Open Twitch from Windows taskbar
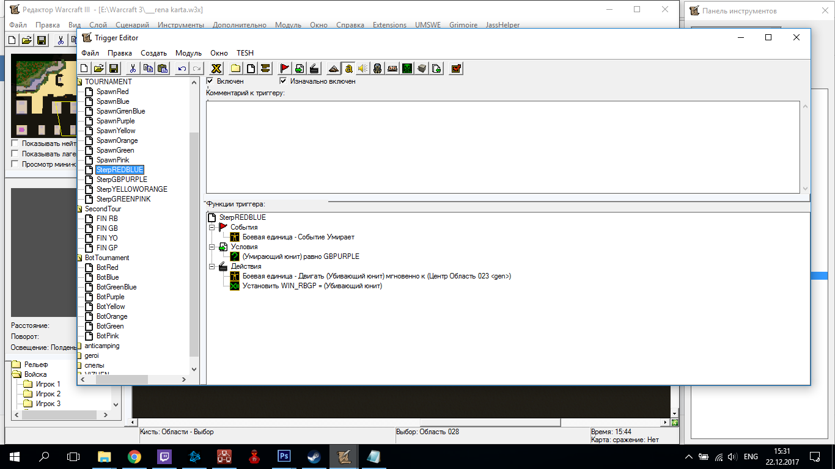The image size is (835, 469). pos(164,456)
